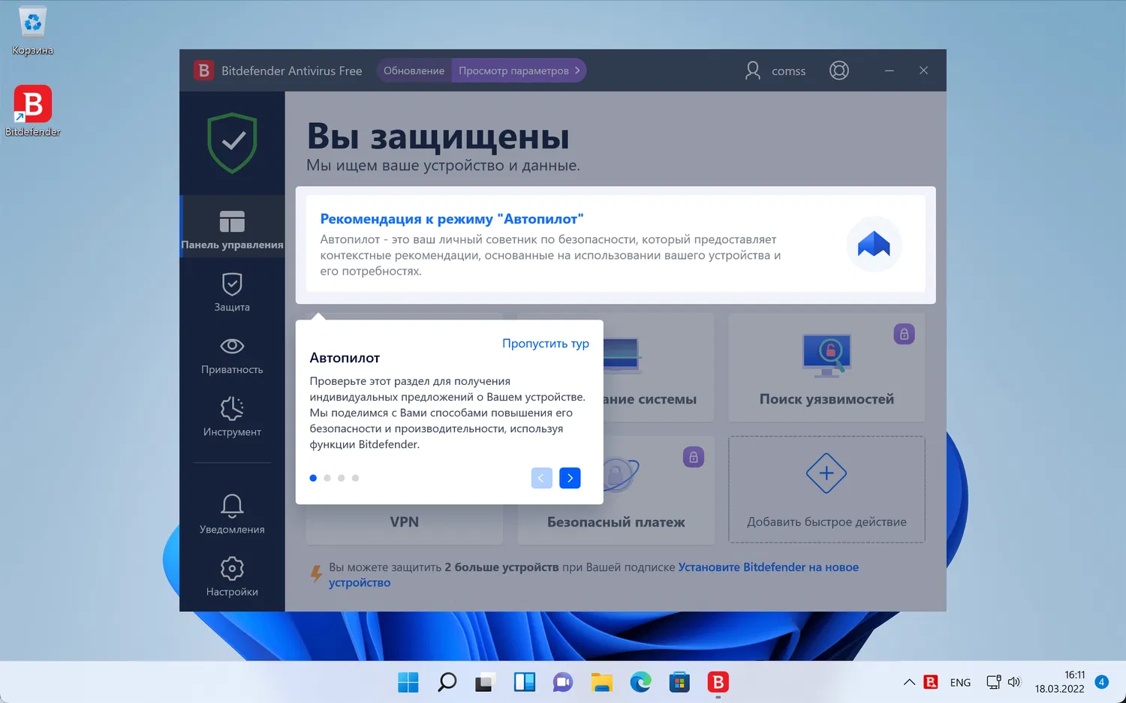
Task: Open Корзина on the desktop
Action: [x=32, y=32]
